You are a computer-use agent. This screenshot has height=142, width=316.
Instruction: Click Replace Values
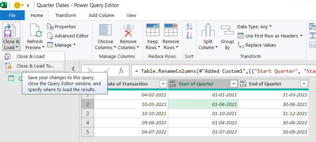[256, 45]
